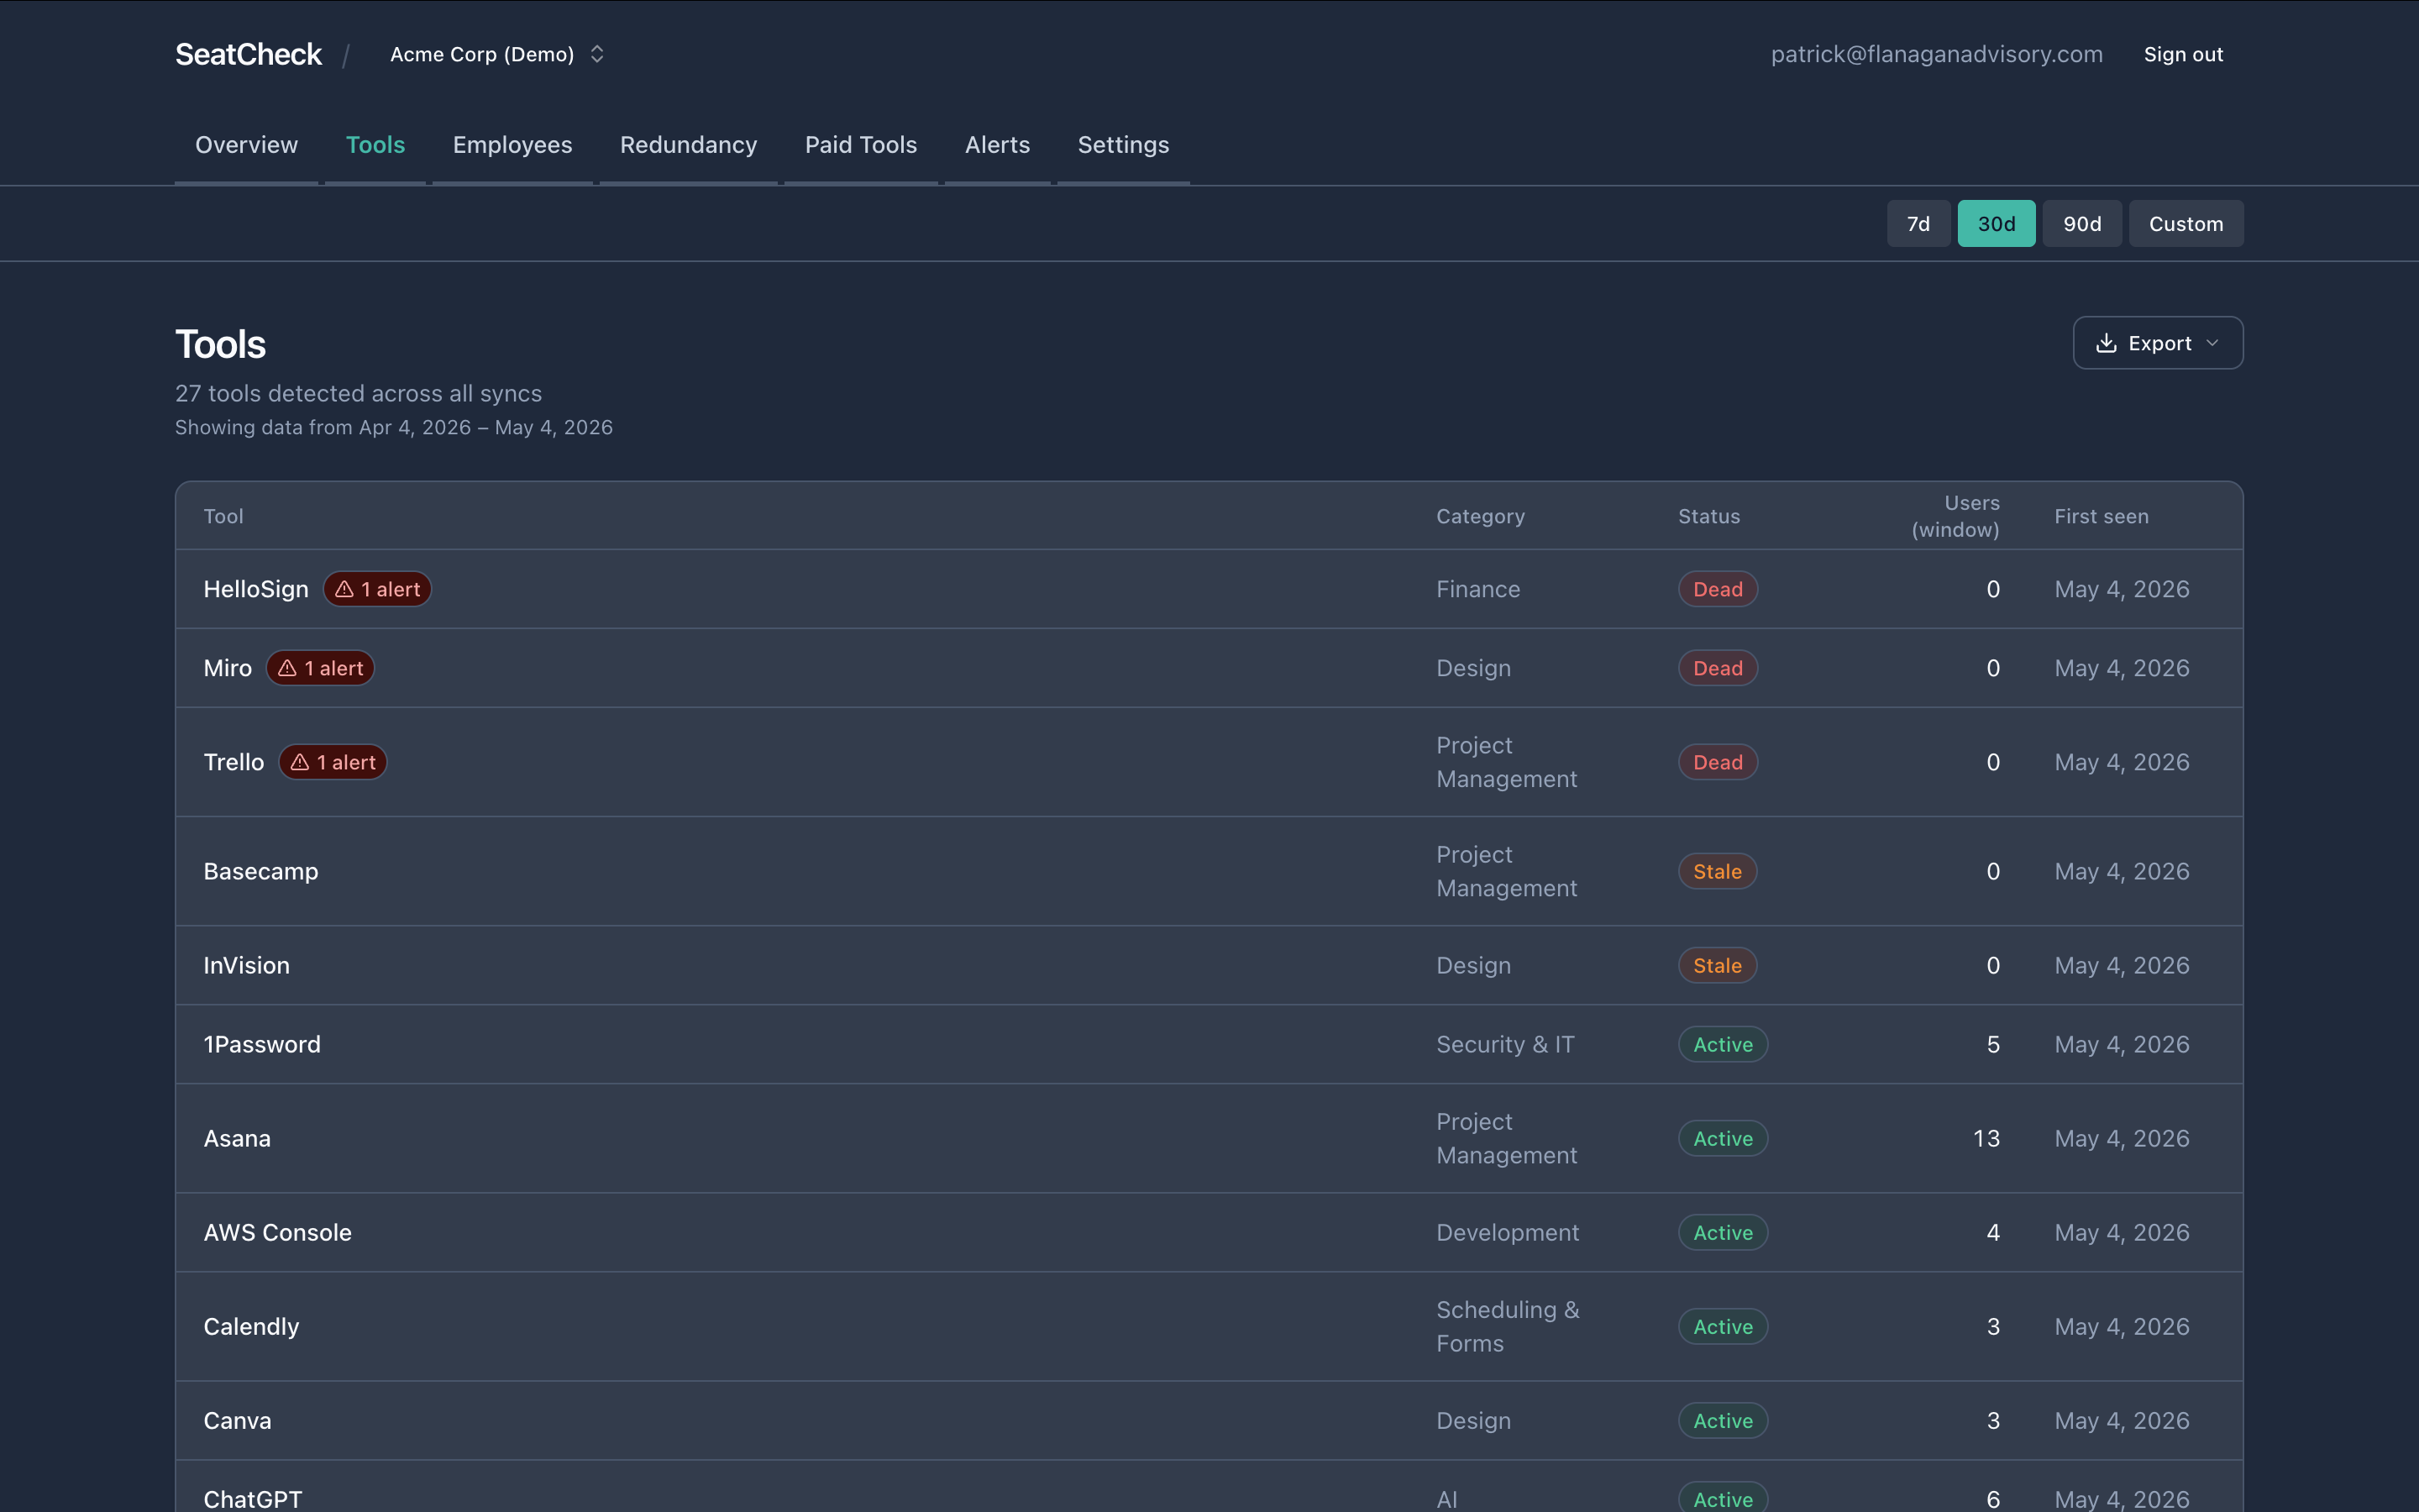Click HelloSign's 1 alert badge
Viewport: 2419px width, 1512px height.
pyautogui.click(x=377, y=589)
